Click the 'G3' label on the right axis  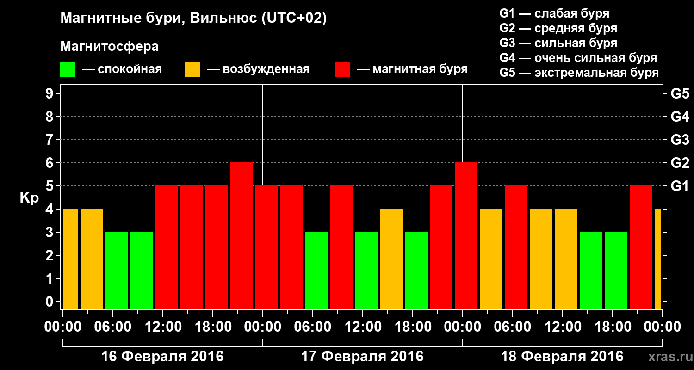(x=680, y=140)
